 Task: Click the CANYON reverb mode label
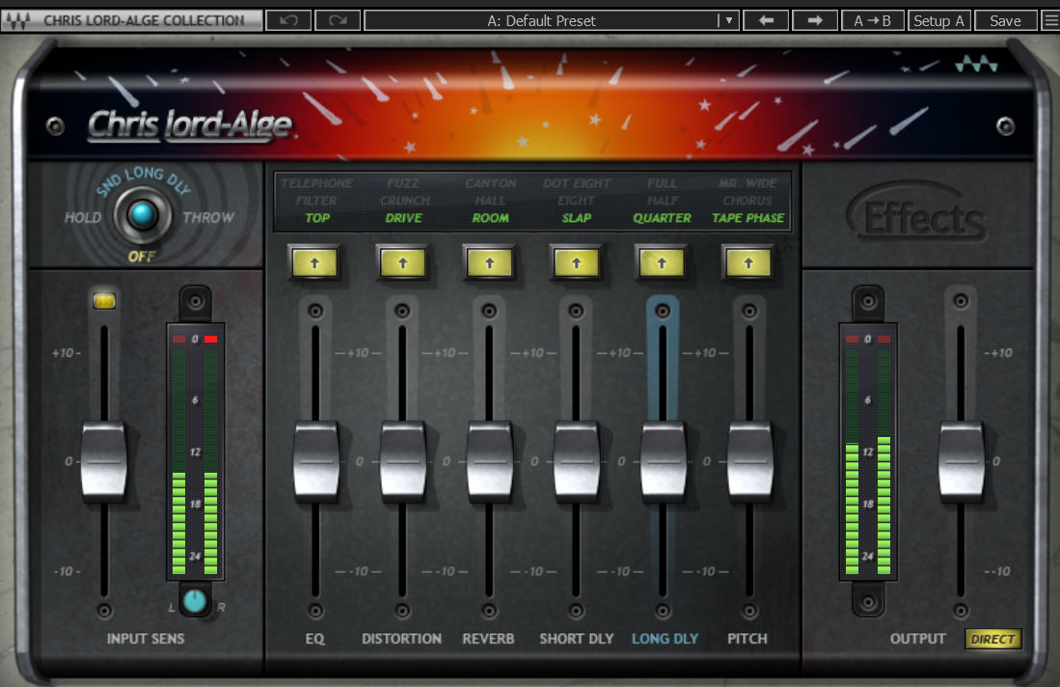coord(490,183)
